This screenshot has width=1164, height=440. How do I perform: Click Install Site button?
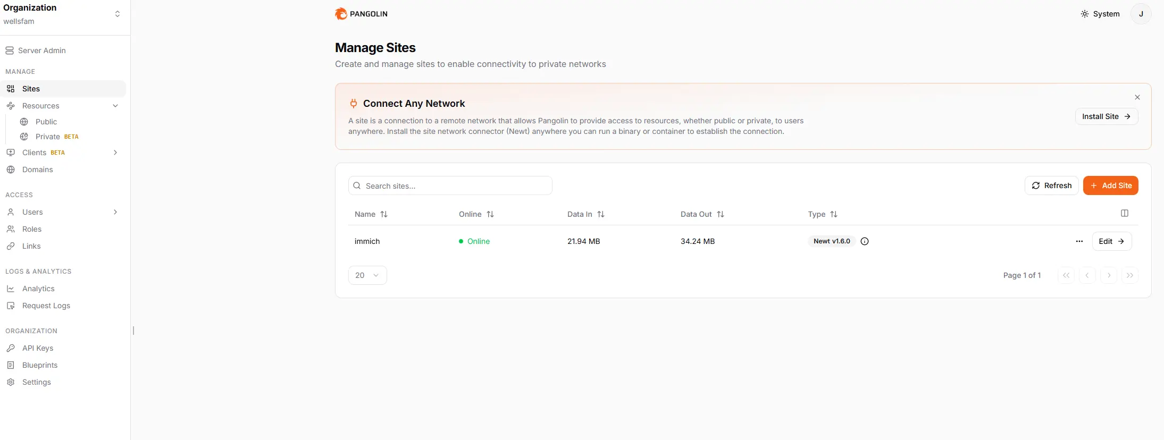[x=1107, y=116]
